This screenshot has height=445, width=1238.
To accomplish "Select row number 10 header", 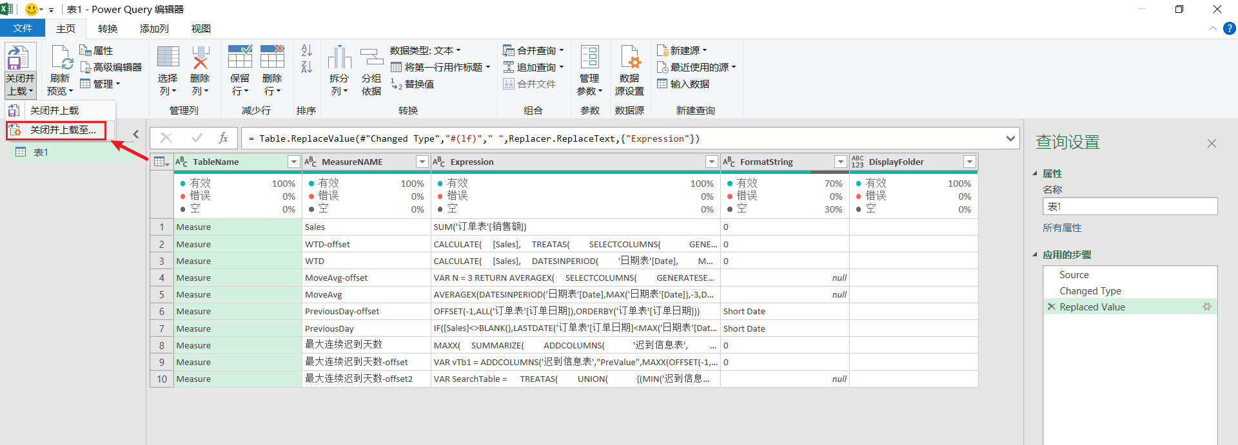I will pos(162,379).
